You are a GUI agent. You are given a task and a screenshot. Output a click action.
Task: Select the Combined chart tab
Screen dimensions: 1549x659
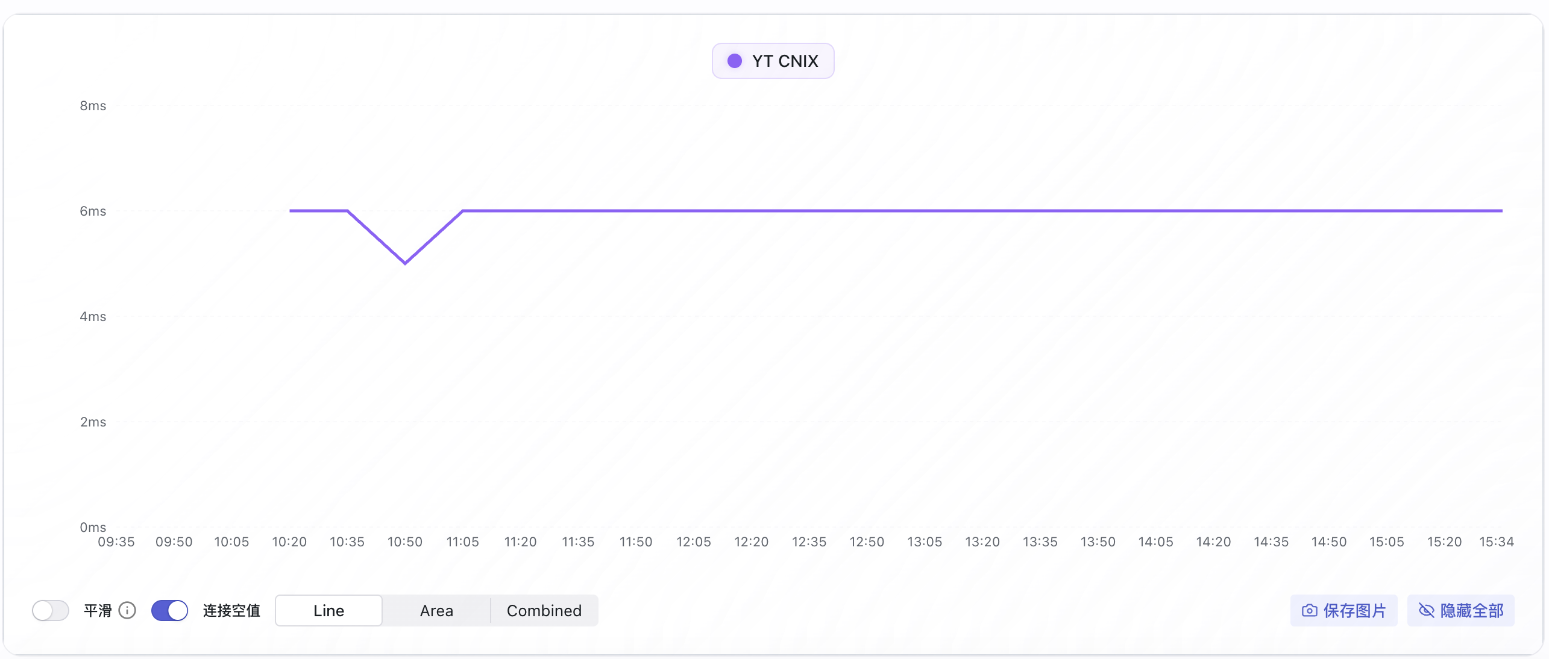point(544,610)
